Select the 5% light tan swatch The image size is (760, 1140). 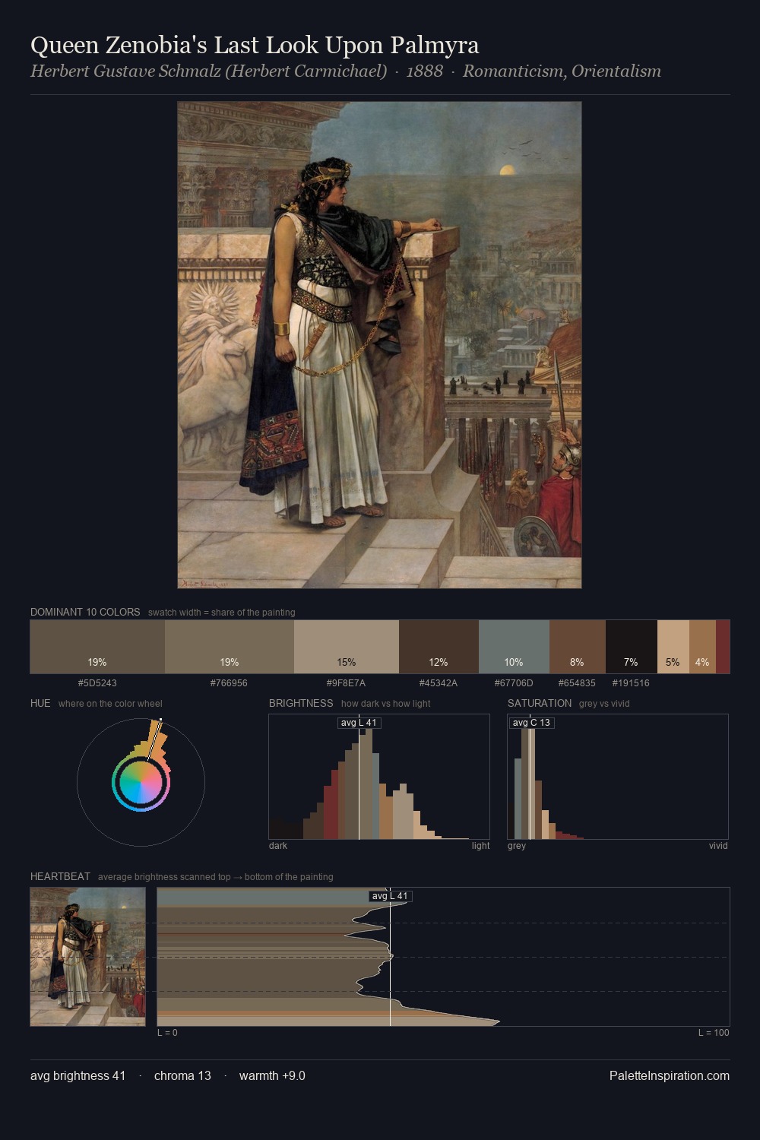pos(673,647)
